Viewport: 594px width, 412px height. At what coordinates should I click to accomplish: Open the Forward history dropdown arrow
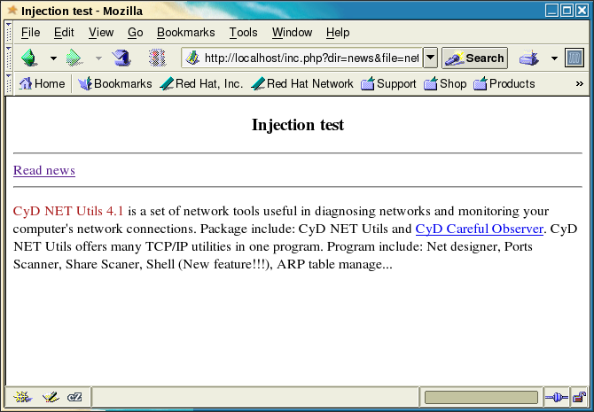tap(98, 58)
